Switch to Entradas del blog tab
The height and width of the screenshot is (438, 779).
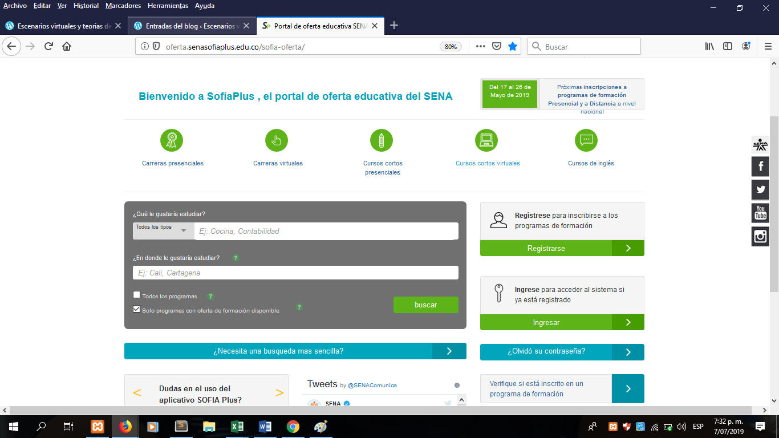click(189, 26)
